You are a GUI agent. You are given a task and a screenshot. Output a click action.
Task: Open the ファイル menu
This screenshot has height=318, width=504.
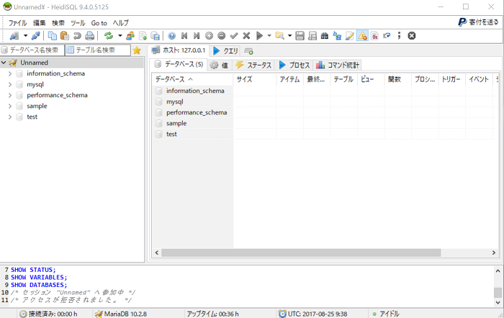[18, 23]
